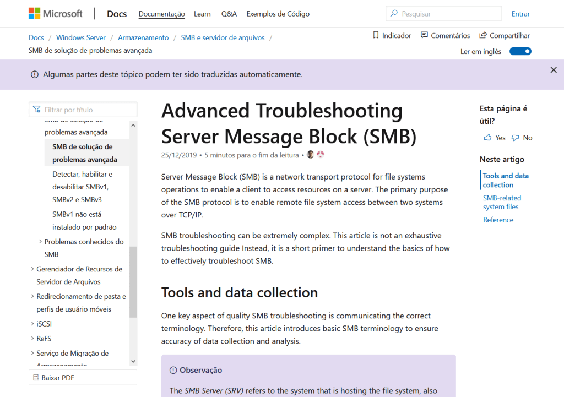Open the Documentação tab

pos(161,14)
